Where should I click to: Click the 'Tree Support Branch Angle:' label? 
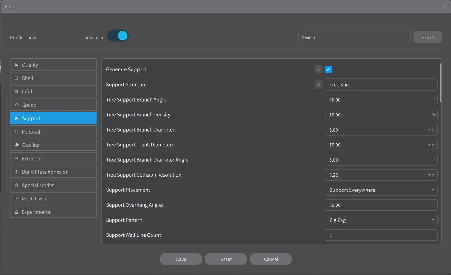[137, 100]
